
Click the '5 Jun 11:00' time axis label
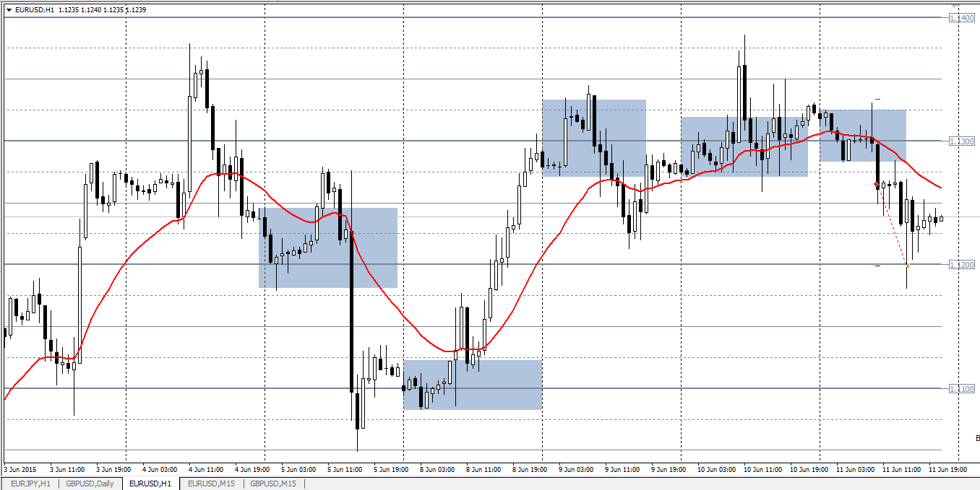345,469
